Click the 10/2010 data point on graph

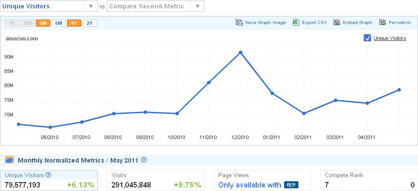[177, 114]
